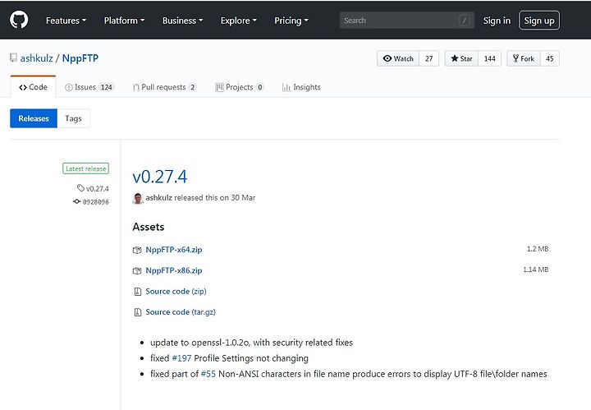The height and width of the screenshot is (410, 591).
Task: Click the commit icon beside 0928096
Action: (x=76, y=201)
